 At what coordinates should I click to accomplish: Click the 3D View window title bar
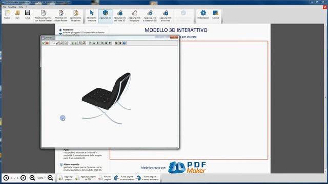coord(110,37)
